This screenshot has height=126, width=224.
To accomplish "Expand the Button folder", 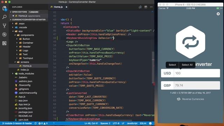I will click(26, 39).
